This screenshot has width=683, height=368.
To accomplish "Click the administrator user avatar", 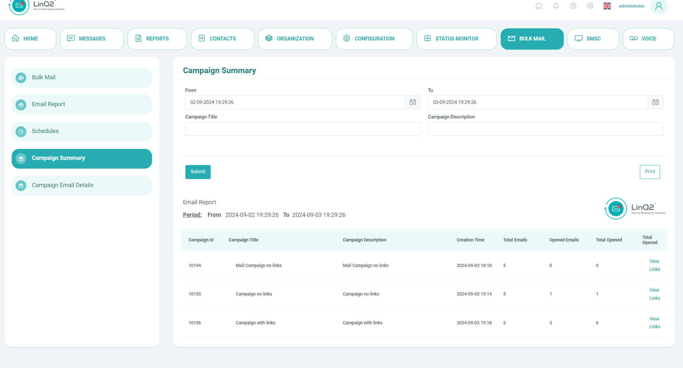I will [658, 6].
